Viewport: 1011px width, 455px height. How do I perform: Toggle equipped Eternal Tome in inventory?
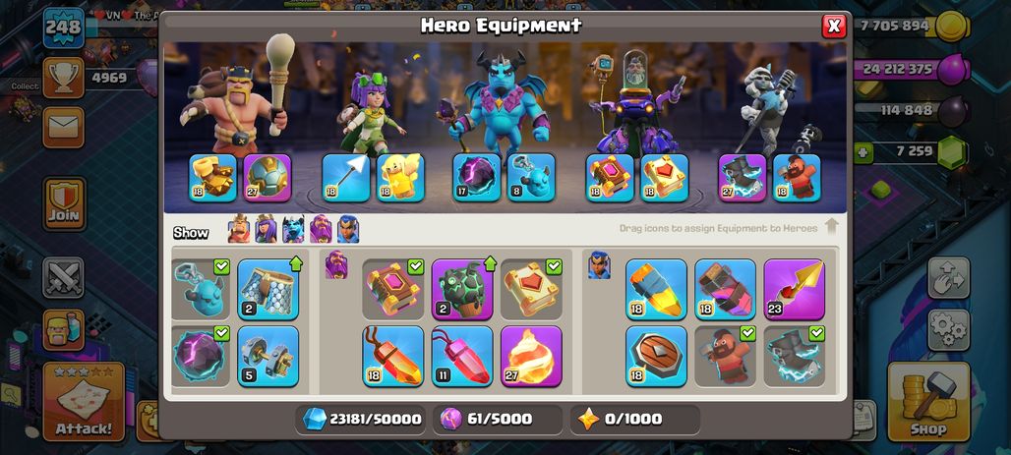[x=392, y=289]
